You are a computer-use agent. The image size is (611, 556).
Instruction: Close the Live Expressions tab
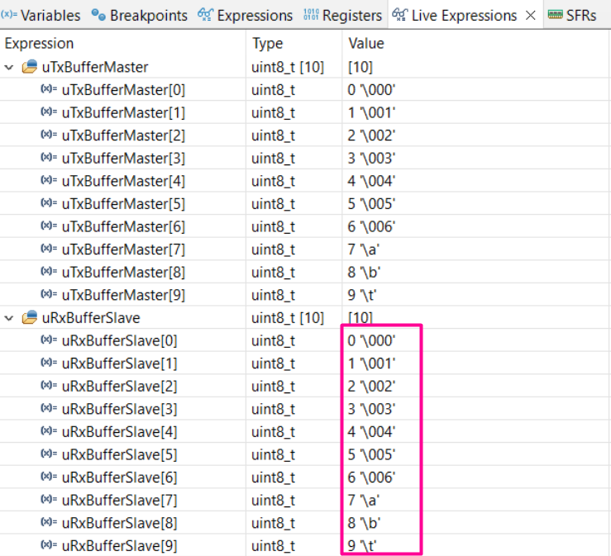530,15
